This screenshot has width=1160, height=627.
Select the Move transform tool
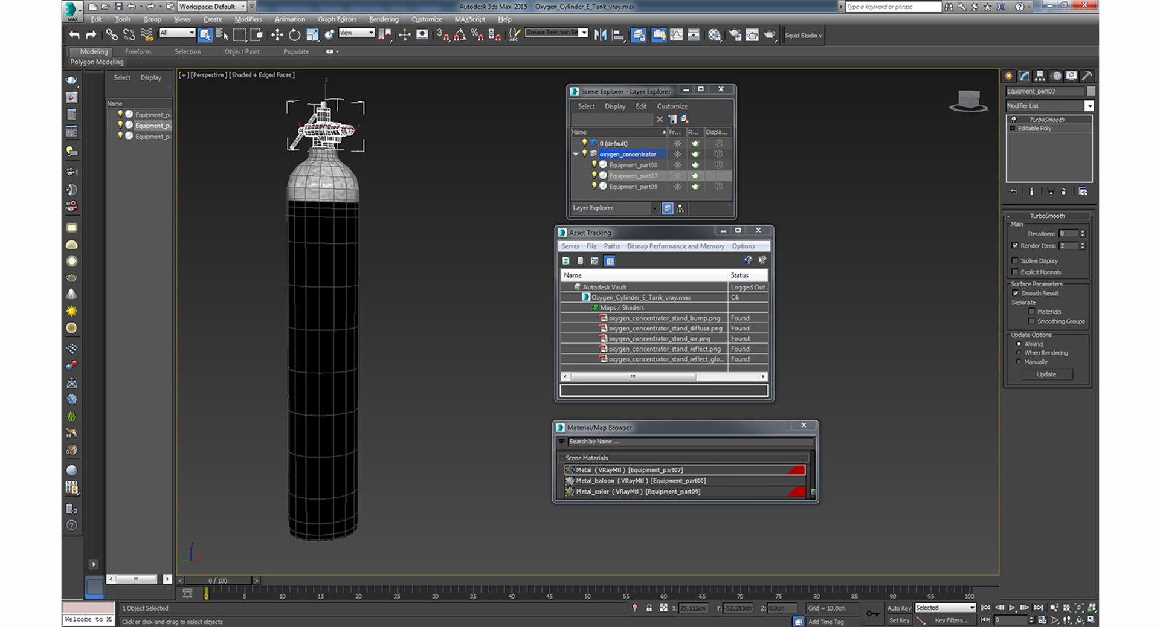(x=277, y=35)
